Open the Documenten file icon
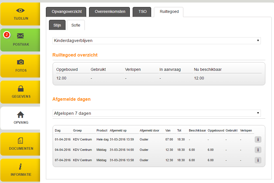The height and width of the screenshot is (183, 274). click(x=20, y=140)
